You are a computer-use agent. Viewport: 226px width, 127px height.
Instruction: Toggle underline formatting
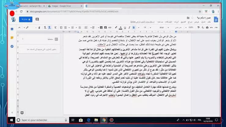point(125,28)
